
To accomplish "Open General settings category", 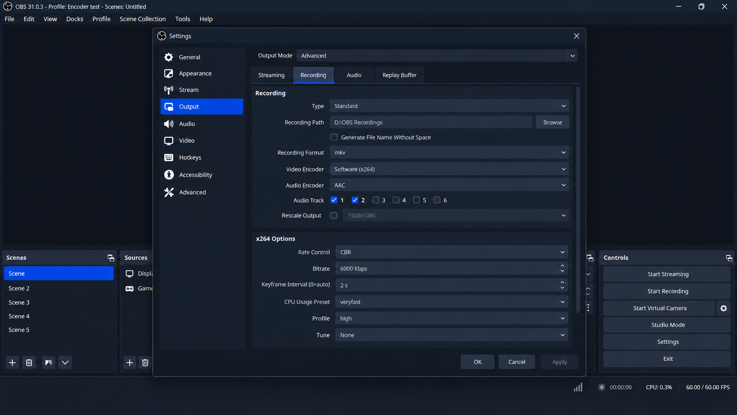I will [x=201, y=57].
